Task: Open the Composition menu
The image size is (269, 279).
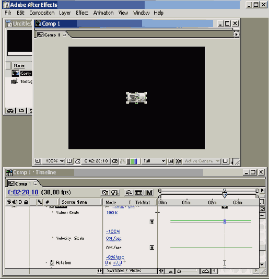Action: click(x=42, y=13)
